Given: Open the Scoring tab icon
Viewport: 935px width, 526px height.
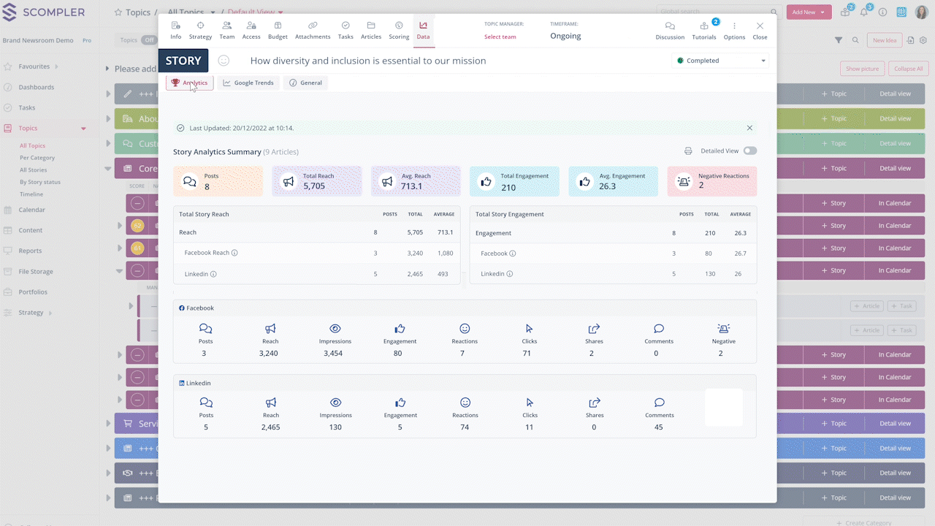Looking at the screenshot, I should [x=399, y=26].
